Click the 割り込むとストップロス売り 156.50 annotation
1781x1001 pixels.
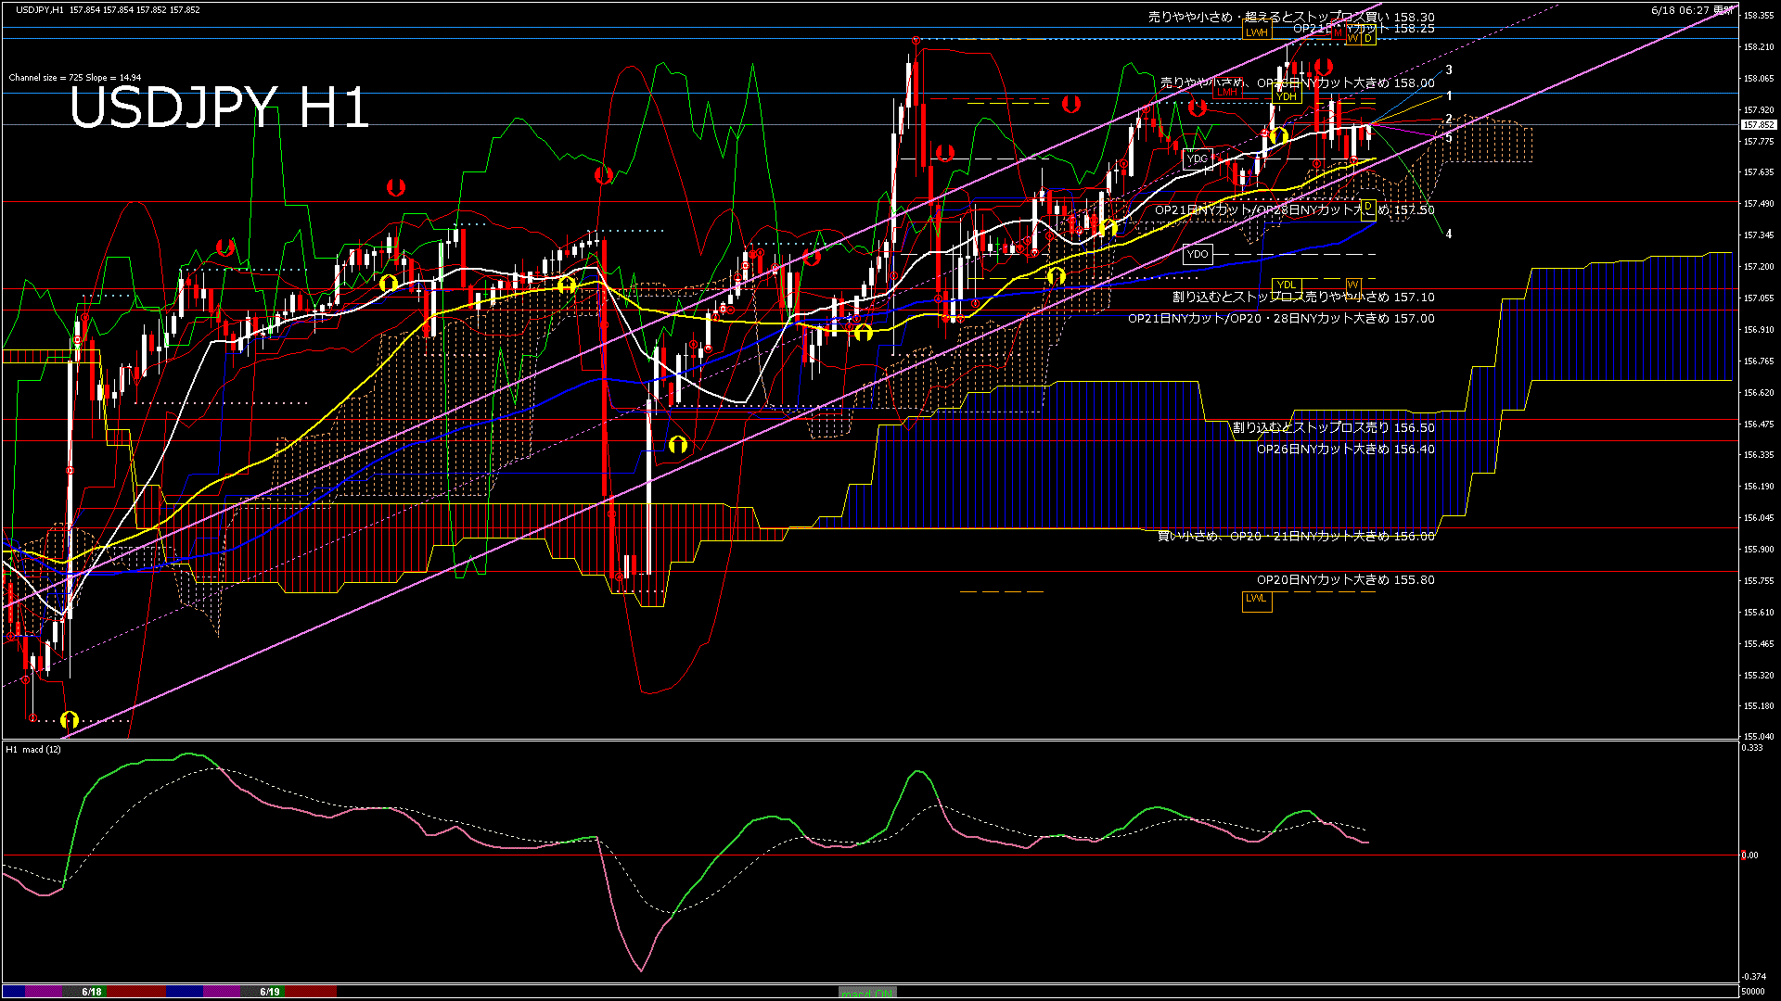coord(1333,428)
